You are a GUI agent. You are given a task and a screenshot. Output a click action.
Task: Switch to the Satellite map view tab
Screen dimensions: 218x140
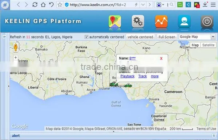tap(208, 45)
